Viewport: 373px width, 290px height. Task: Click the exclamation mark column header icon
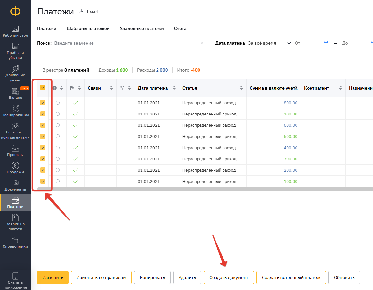tap(54, 88)
